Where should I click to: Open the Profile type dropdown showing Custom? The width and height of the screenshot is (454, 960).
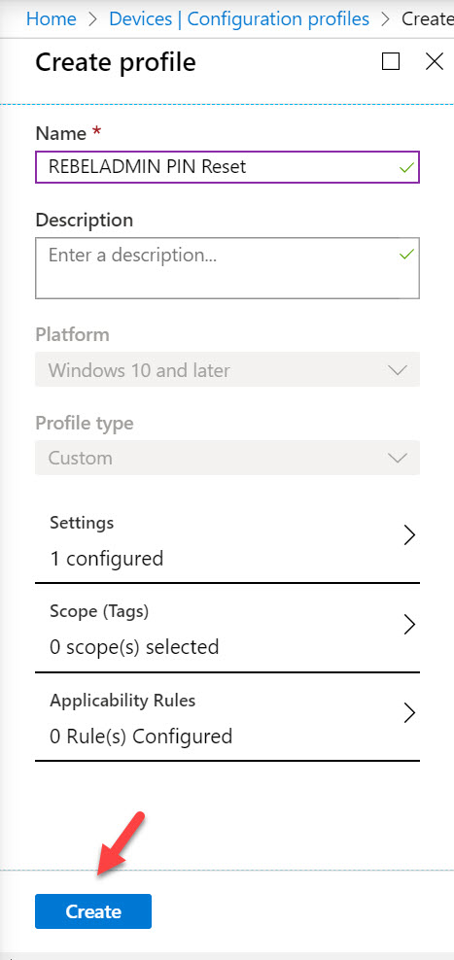click(x=227, y=458)
